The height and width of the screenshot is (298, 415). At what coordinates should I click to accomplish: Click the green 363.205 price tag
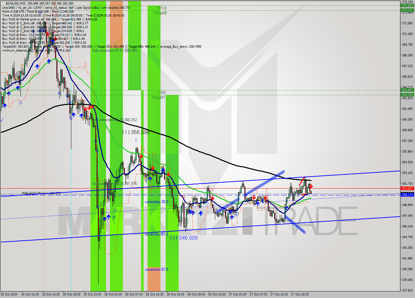click(407, 95)
